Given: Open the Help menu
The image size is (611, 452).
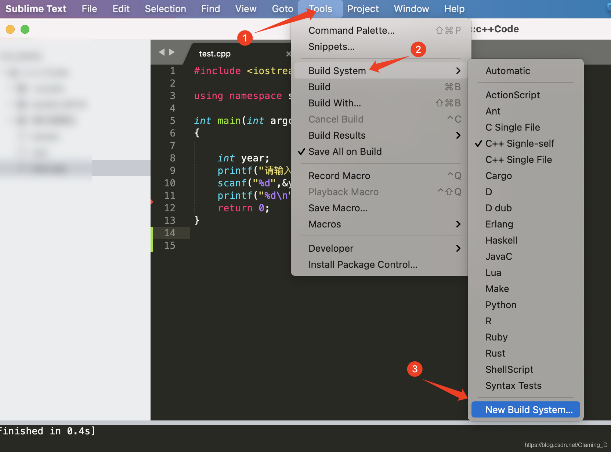Looking at the screenshot, I should pos(454,9).
